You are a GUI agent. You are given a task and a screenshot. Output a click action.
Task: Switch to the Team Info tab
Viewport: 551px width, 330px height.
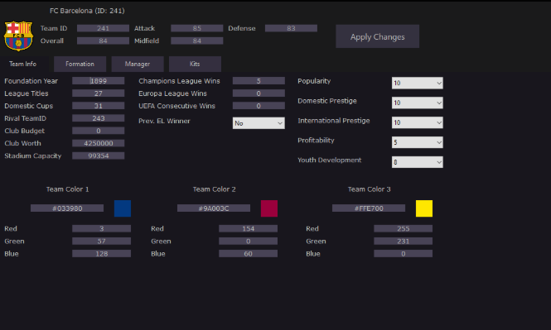pyautogui.click(x=23, y=64)
